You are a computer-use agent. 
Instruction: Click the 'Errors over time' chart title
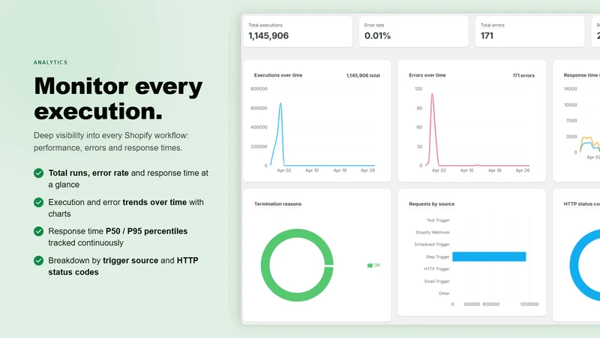pyautogui.click(x=427, y=76)
